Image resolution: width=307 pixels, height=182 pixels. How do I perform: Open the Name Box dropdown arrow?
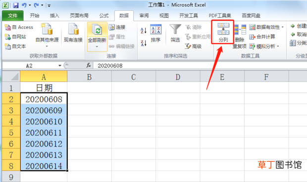[60, 66]
